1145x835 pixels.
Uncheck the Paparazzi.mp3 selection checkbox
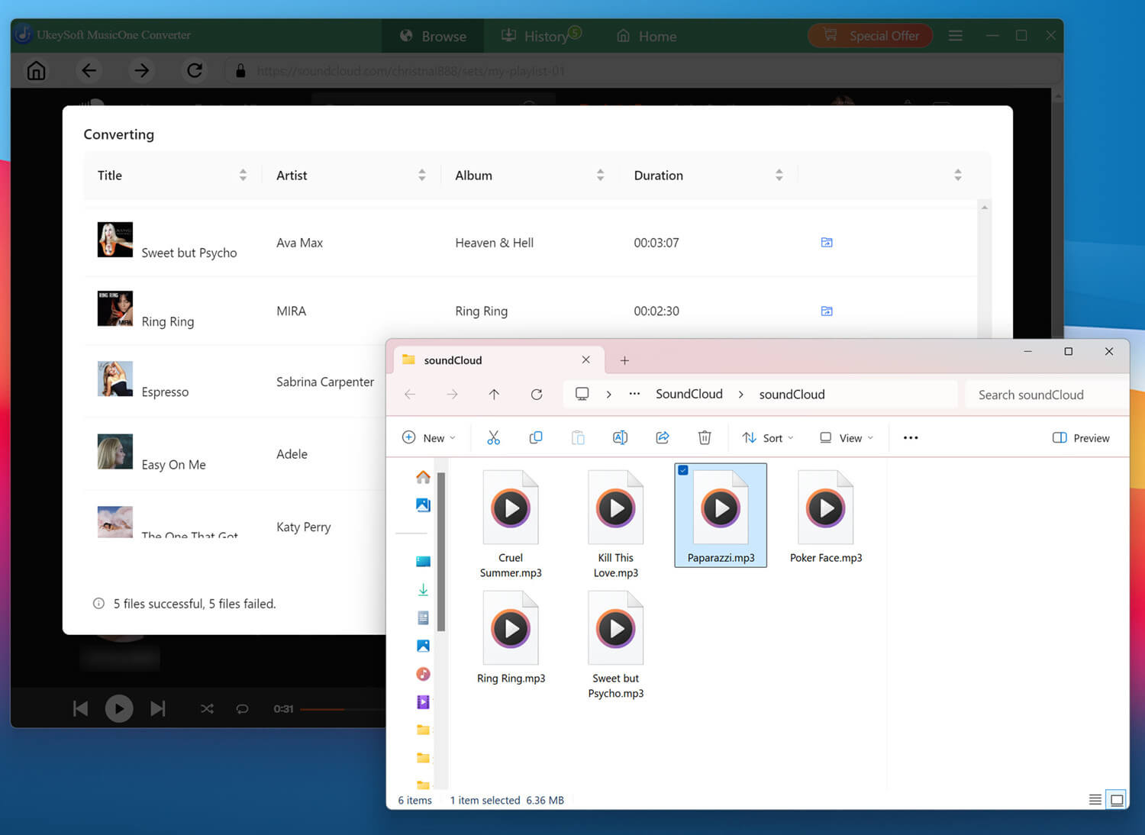coord(683,470)
